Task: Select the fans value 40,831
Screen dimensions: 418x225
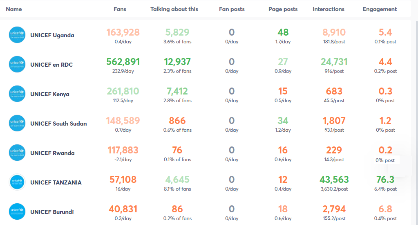Action: click(x=123, y=209)
